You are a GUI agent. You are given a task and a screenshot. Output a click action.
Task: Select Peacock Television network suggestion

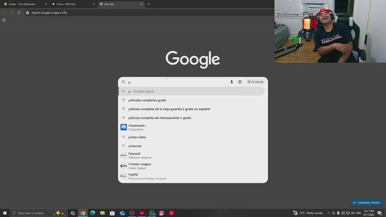(191, 156)
